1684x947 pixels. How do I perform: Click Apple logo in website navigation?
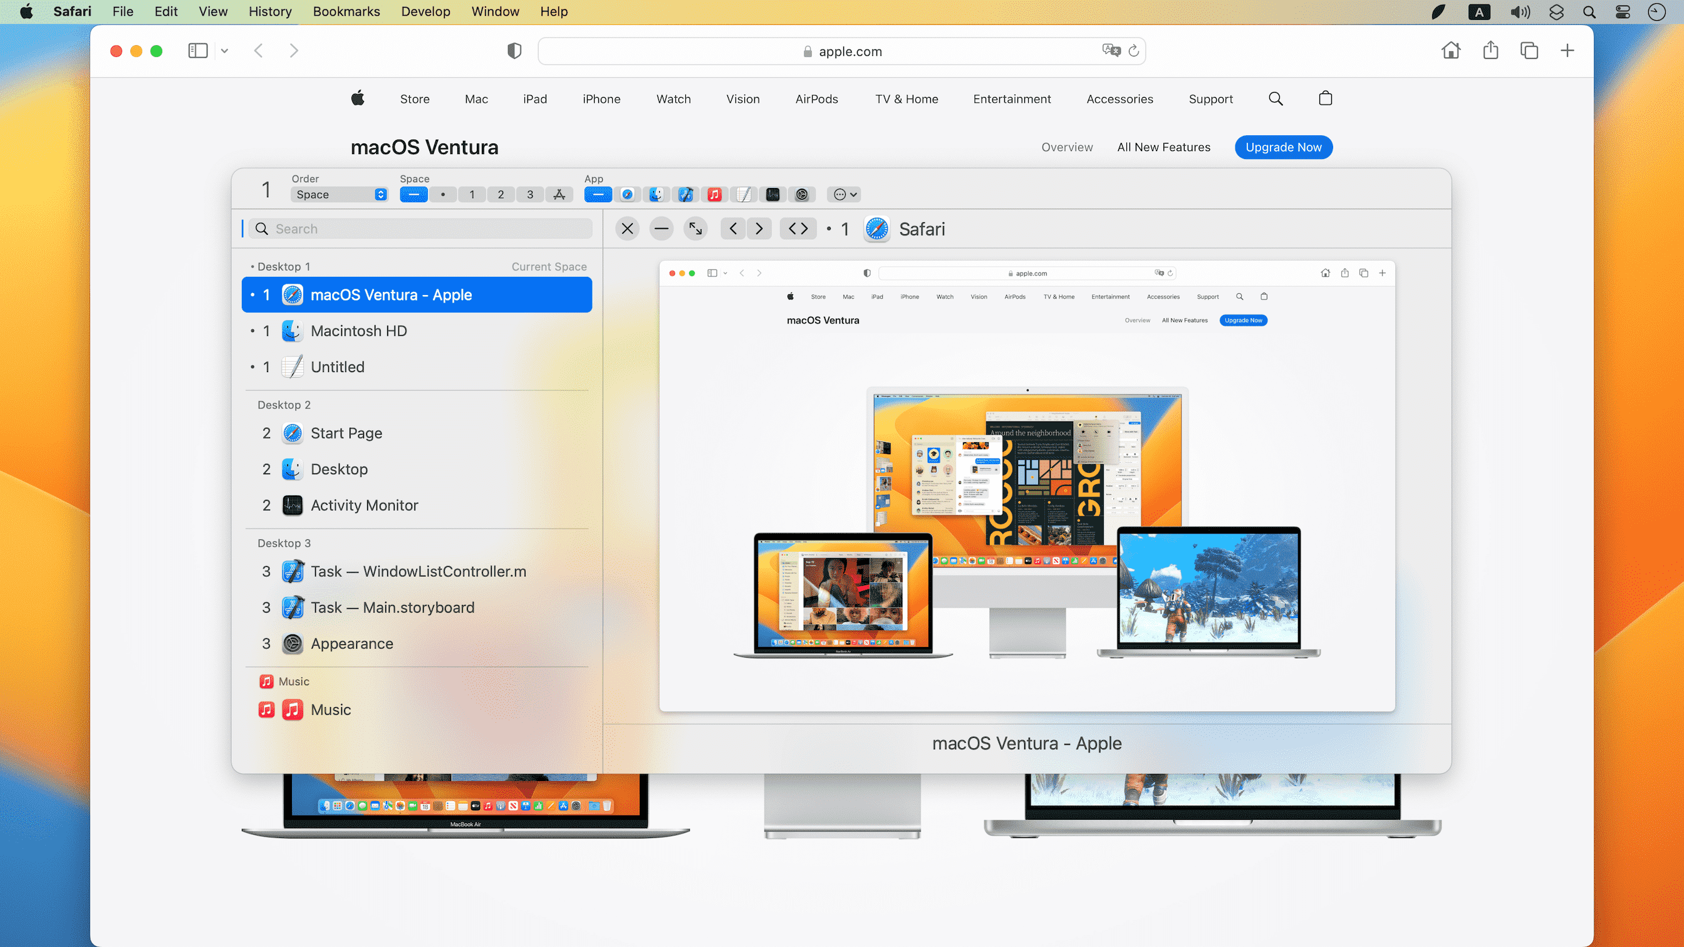(358, 98)
